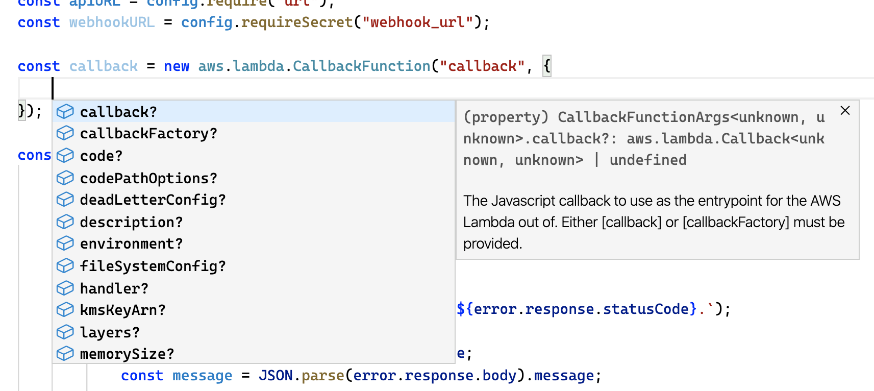Screen dimensions: 874x391
Task: Select codePathOptions? in the suggestion list
Action: [254, 178]
